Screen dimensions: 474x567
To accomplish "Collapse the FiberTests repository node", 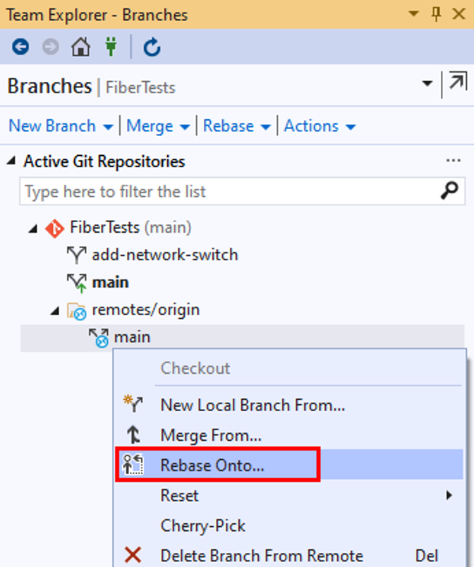I will click(33, 228).
